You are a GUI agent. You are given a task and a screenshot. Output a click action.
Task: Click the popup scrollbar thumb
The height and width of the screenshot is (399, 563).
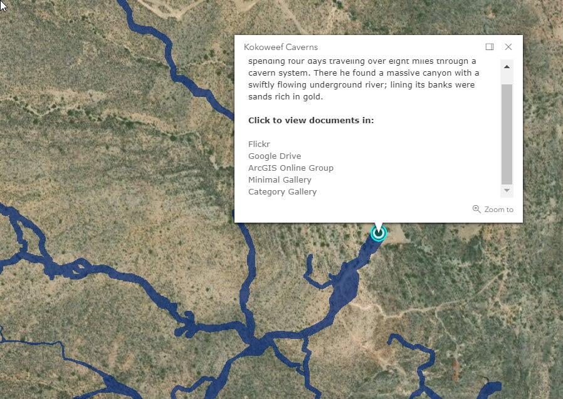[507, 134]
